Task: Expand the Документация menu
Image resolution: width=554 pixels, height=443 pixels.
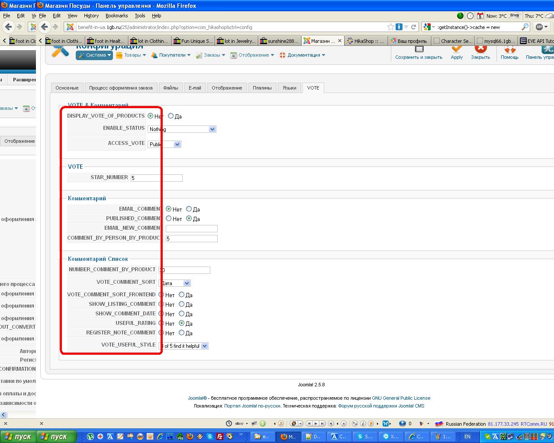Action: tap(302, 55)
